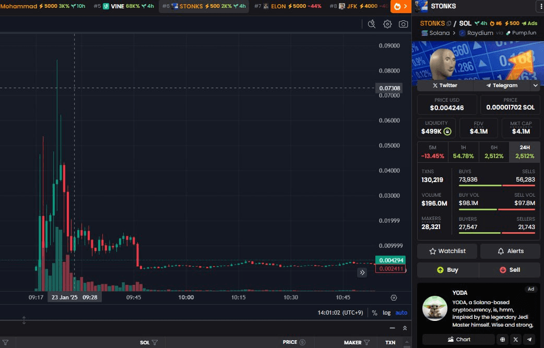
Task: Select the 6H timeframe tab
Action: tap(494, 152)
